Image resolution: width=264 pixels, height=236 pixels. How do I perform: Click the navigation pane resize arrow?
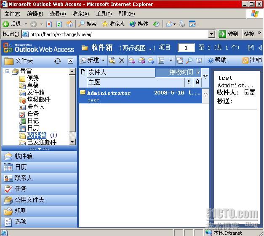(x=39, y=149)
